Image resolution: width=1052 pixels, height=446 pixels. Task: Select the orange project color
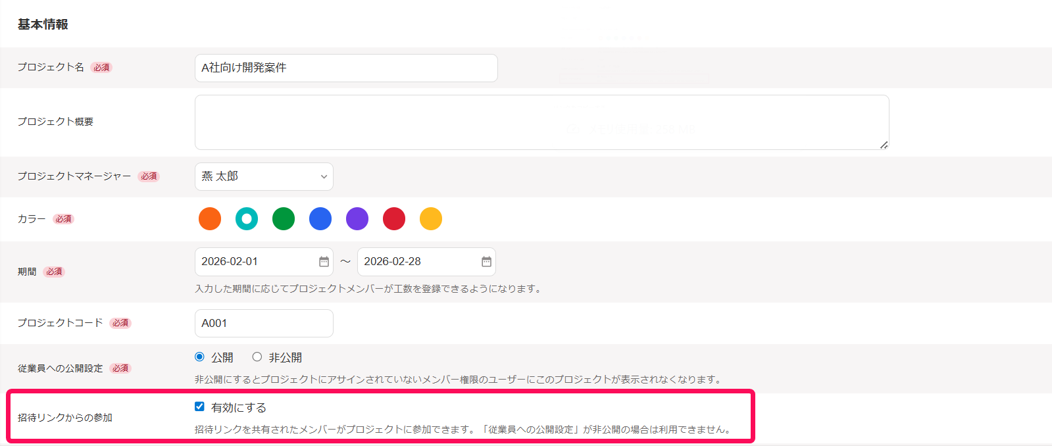tap(210, 219)
